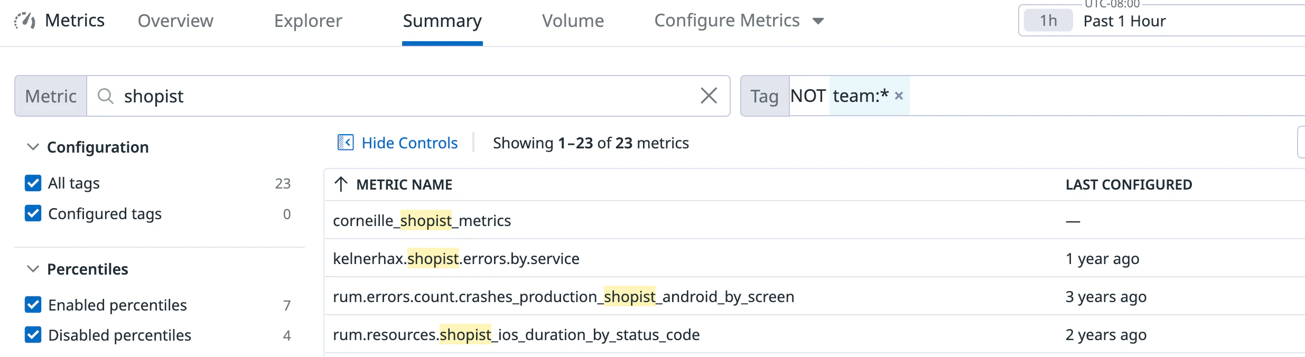
Task: Select the Summary tab
Action: tap(442, 21)
